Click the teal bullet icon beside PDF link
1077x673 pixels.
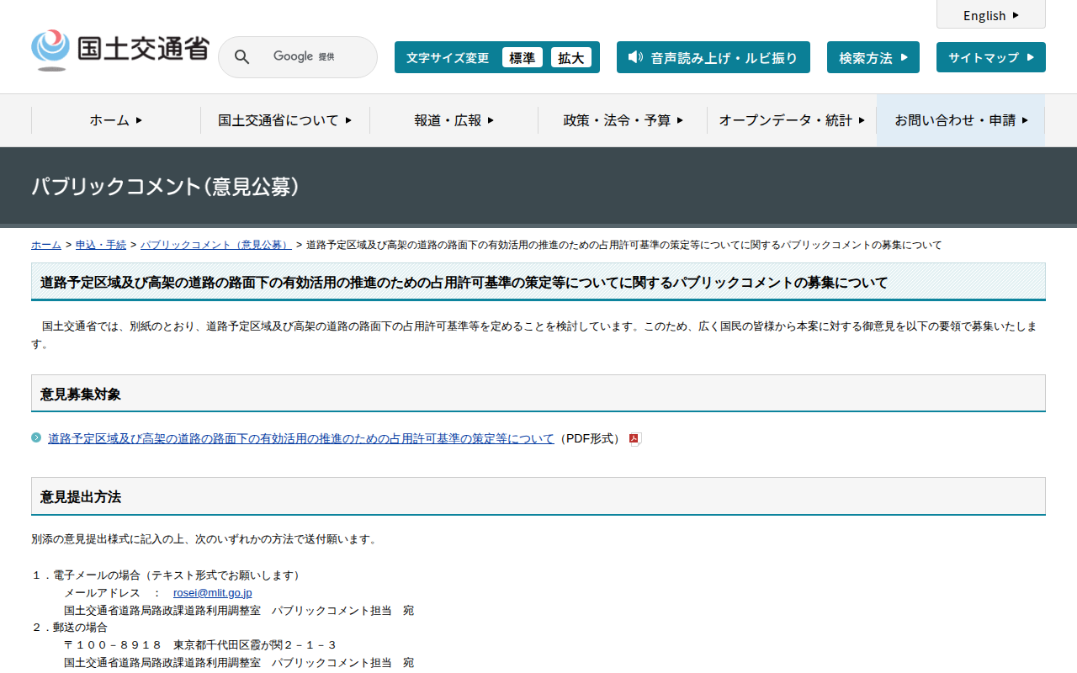coord(36,438)
